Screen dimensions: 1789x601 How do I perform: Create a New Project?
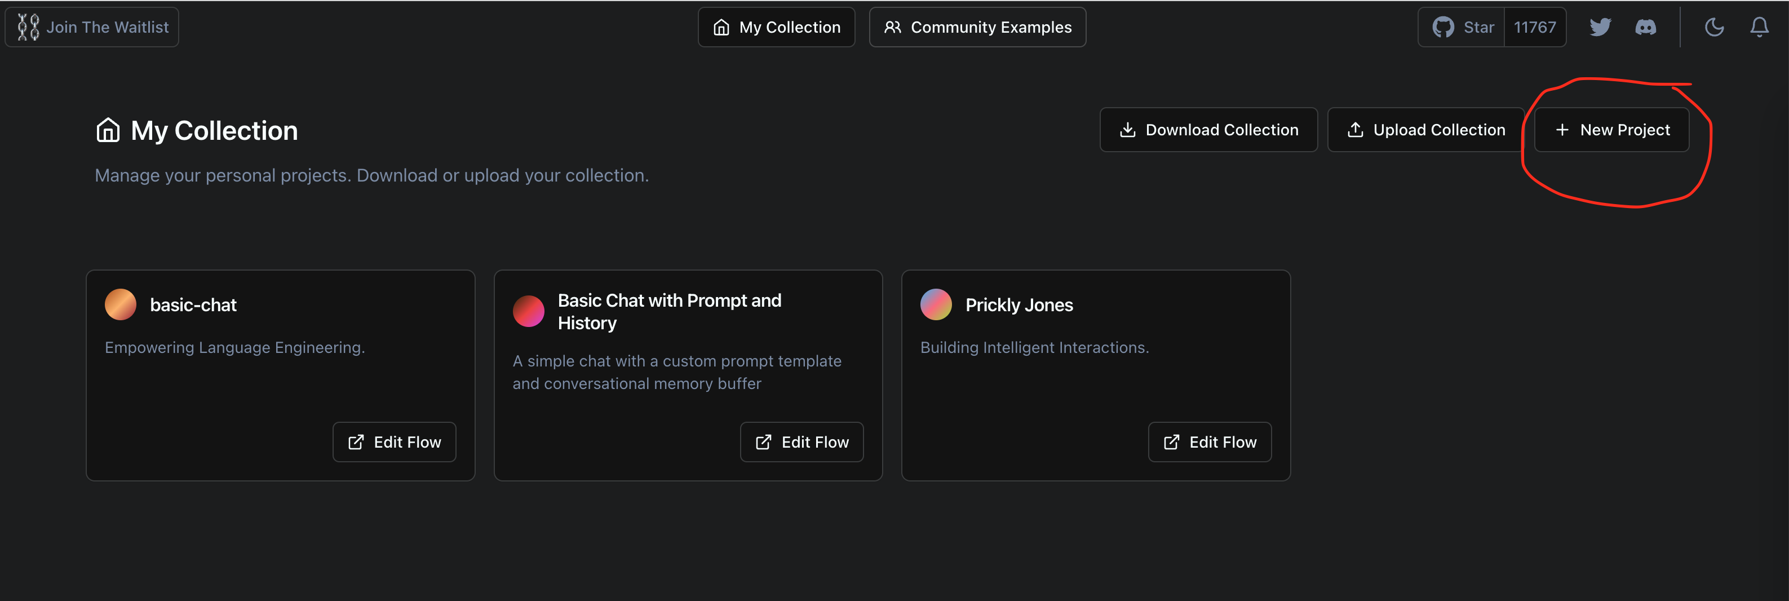tap(1611, 130)
